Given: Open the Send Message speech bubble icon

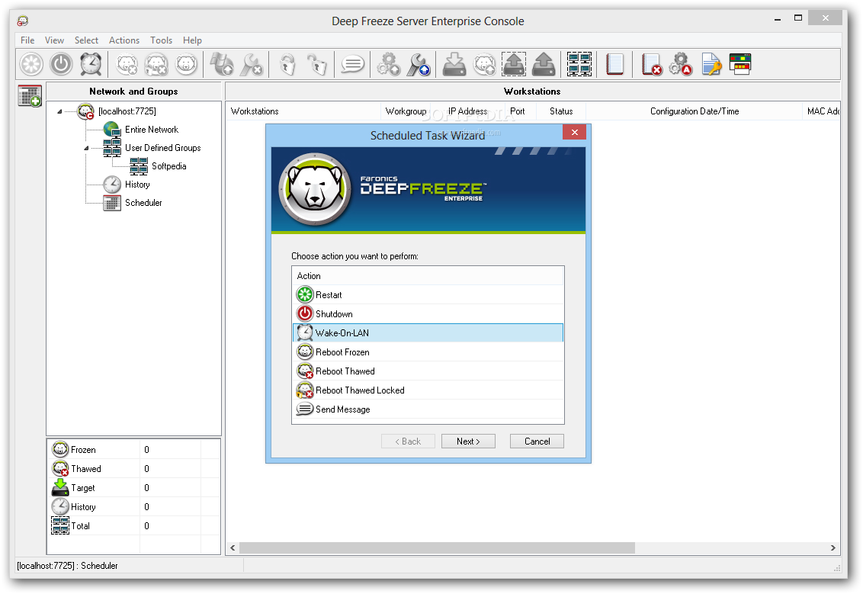Looking at the screenshot, I should coord(351,64).
